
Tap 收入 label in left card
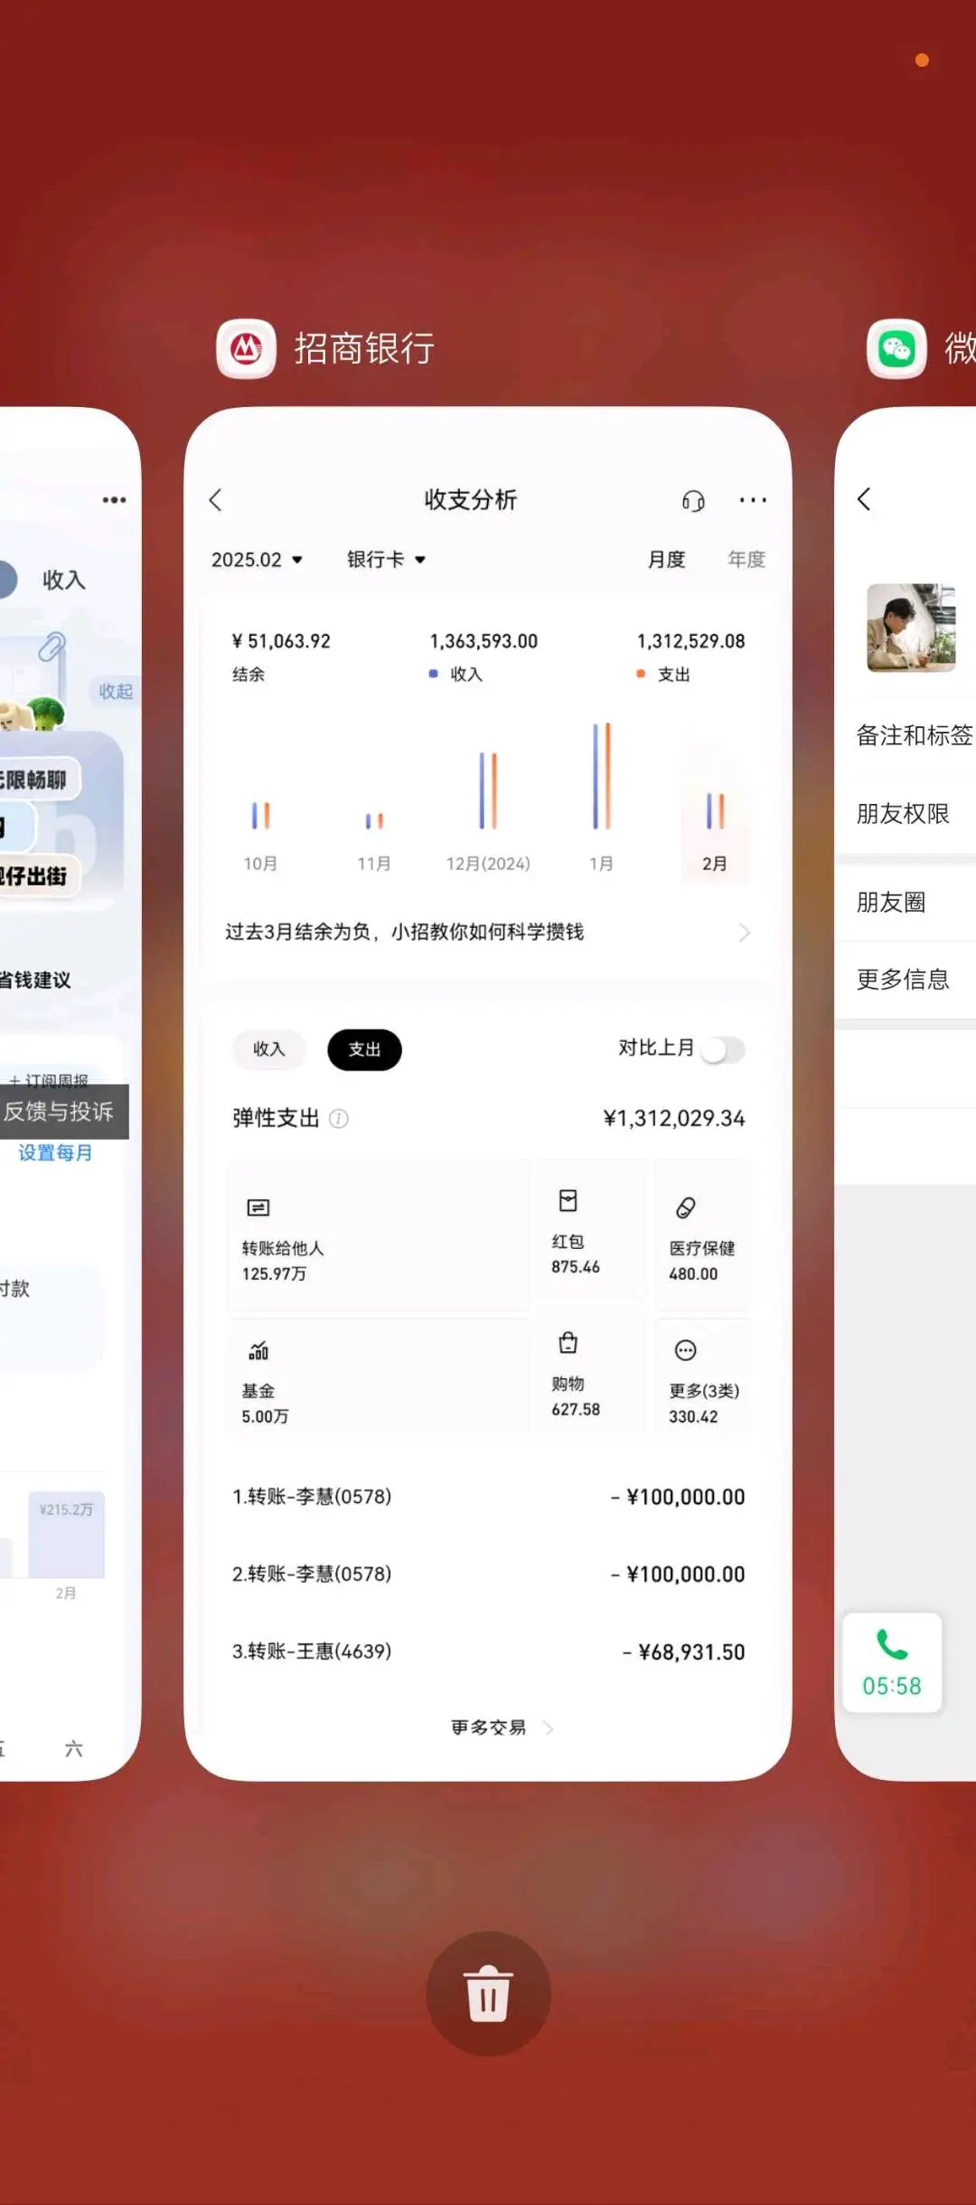click(64, 580)
